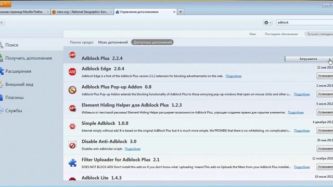Viewport: 333px width, 187px height.
Task: Install Filter Uploader for Adblock Plus
Action: (x=325, y=167)
